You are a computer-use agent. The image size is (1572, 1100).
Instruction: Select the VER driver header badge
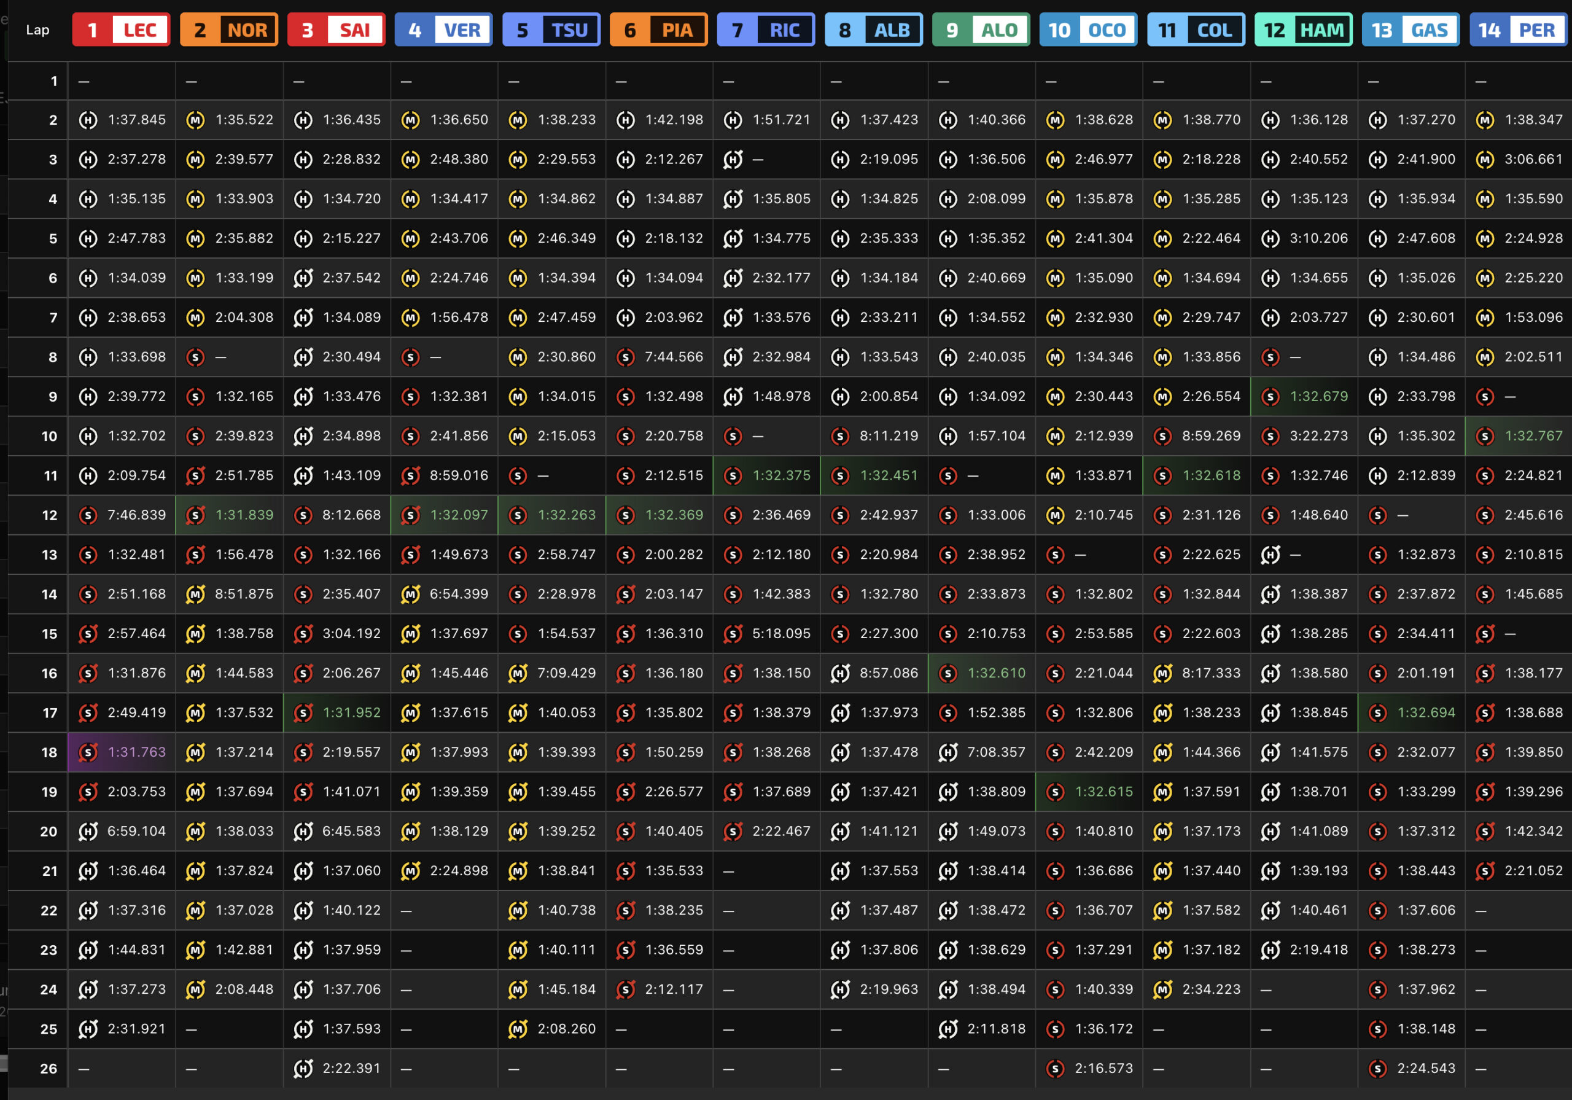[x=444, y=29]
